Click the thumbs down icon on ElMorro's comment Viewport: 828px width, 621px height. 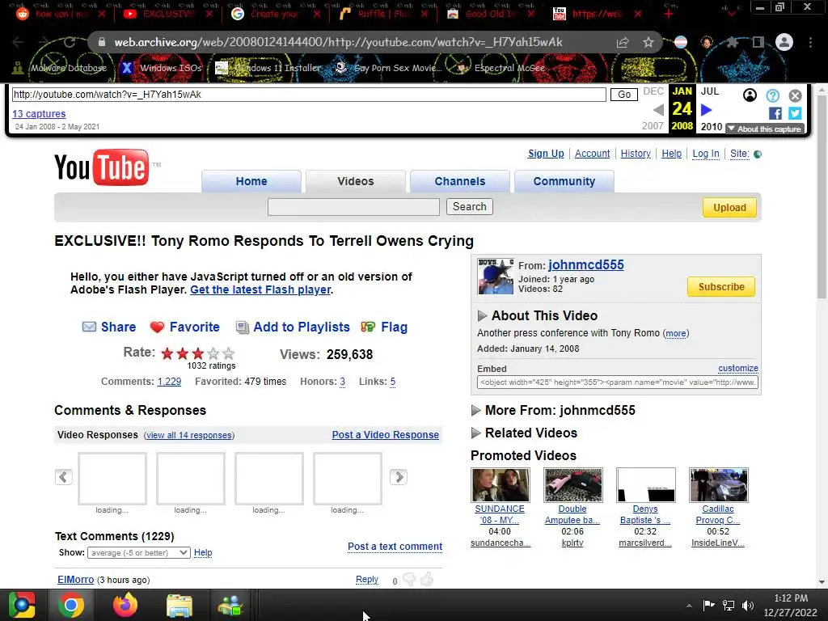tap(409, 580)
